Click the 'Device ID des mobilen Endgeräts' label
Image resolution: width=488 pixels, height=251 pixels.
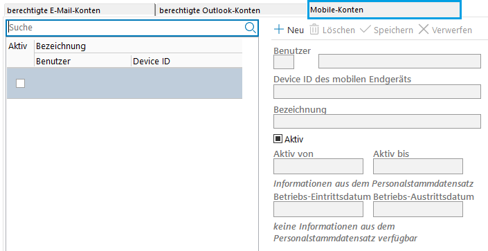click(343, 80)
